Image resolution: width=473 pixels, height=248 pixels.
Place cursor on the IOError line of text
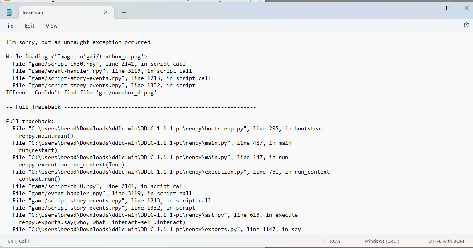[80, 92]
